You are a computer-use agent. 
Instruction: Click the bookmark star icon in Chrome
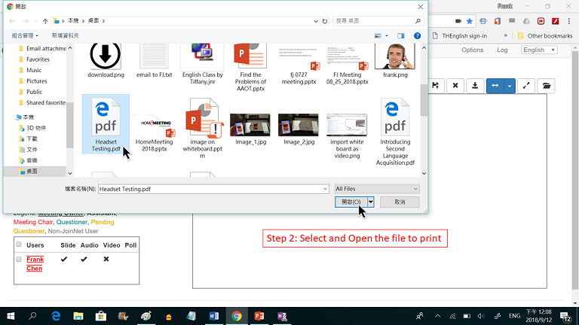[470, 21]
